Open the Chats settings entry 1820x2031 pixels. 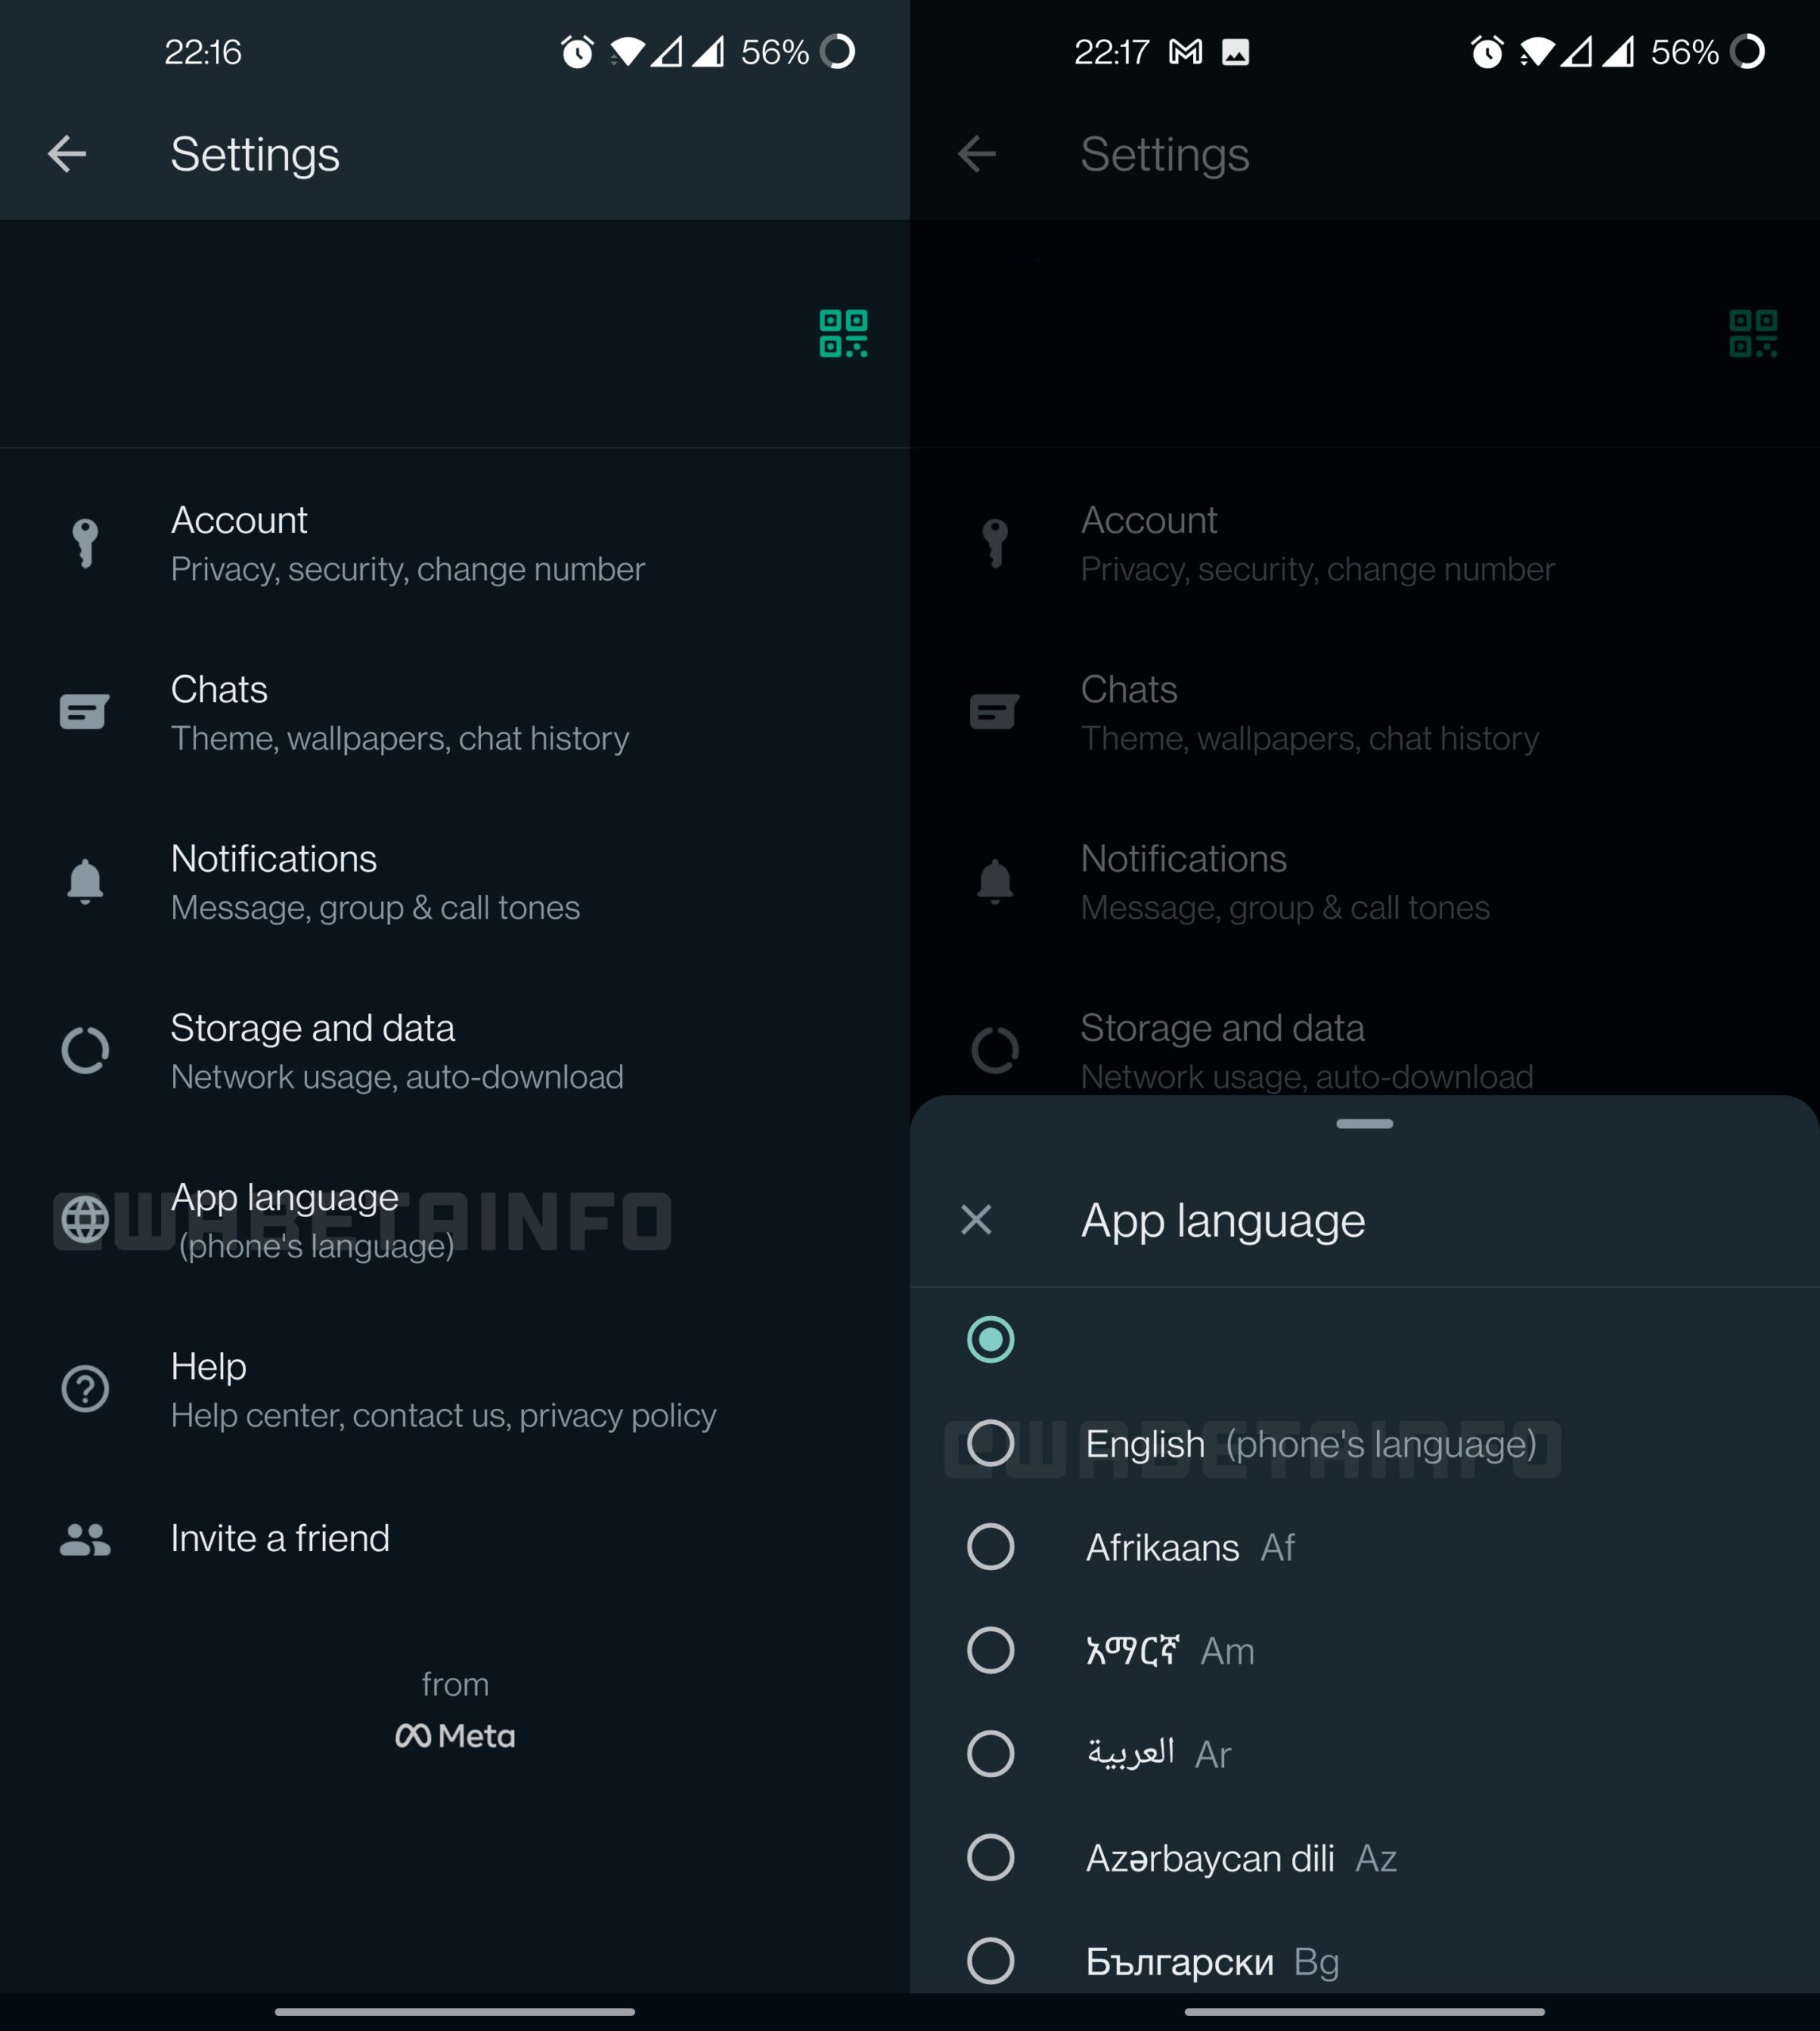[400, 712]
